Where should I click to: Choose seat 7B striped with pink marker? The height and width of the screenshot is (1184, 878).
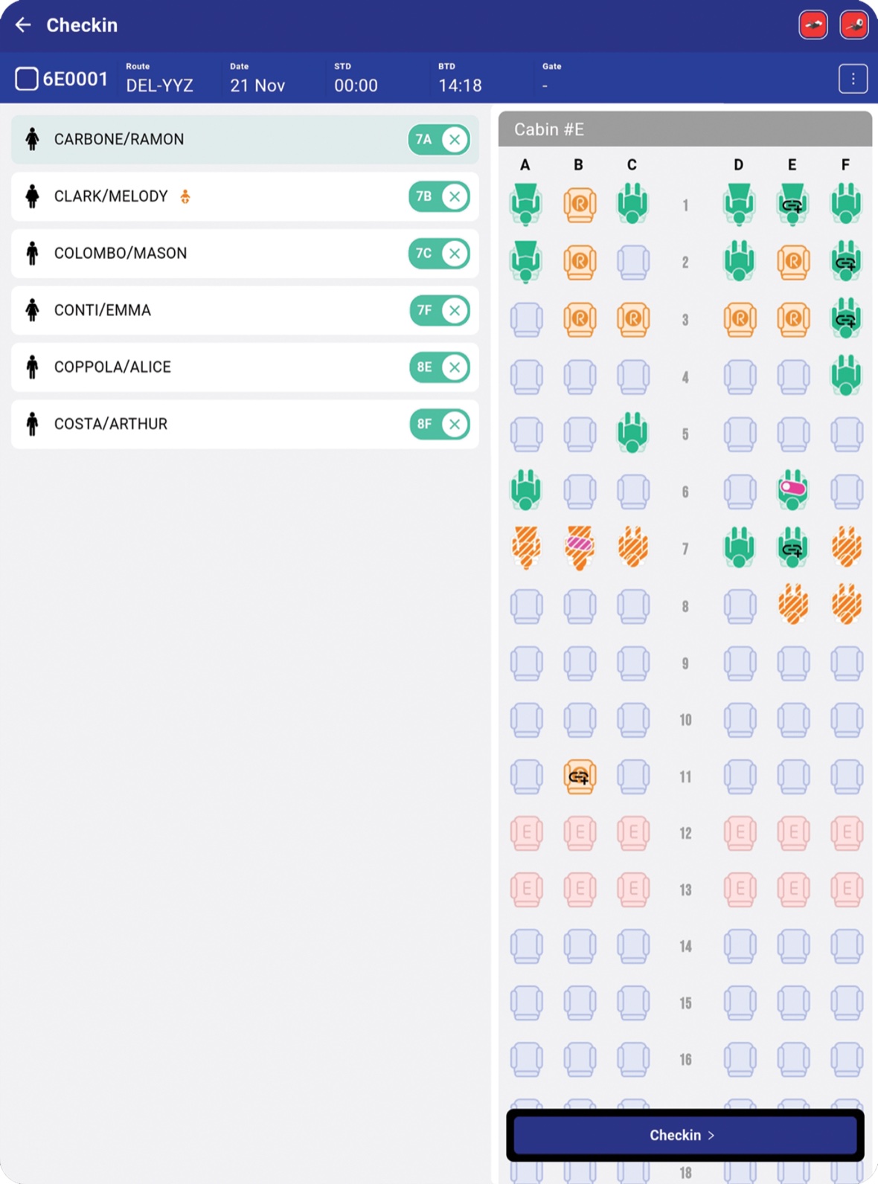click(580, 547)
